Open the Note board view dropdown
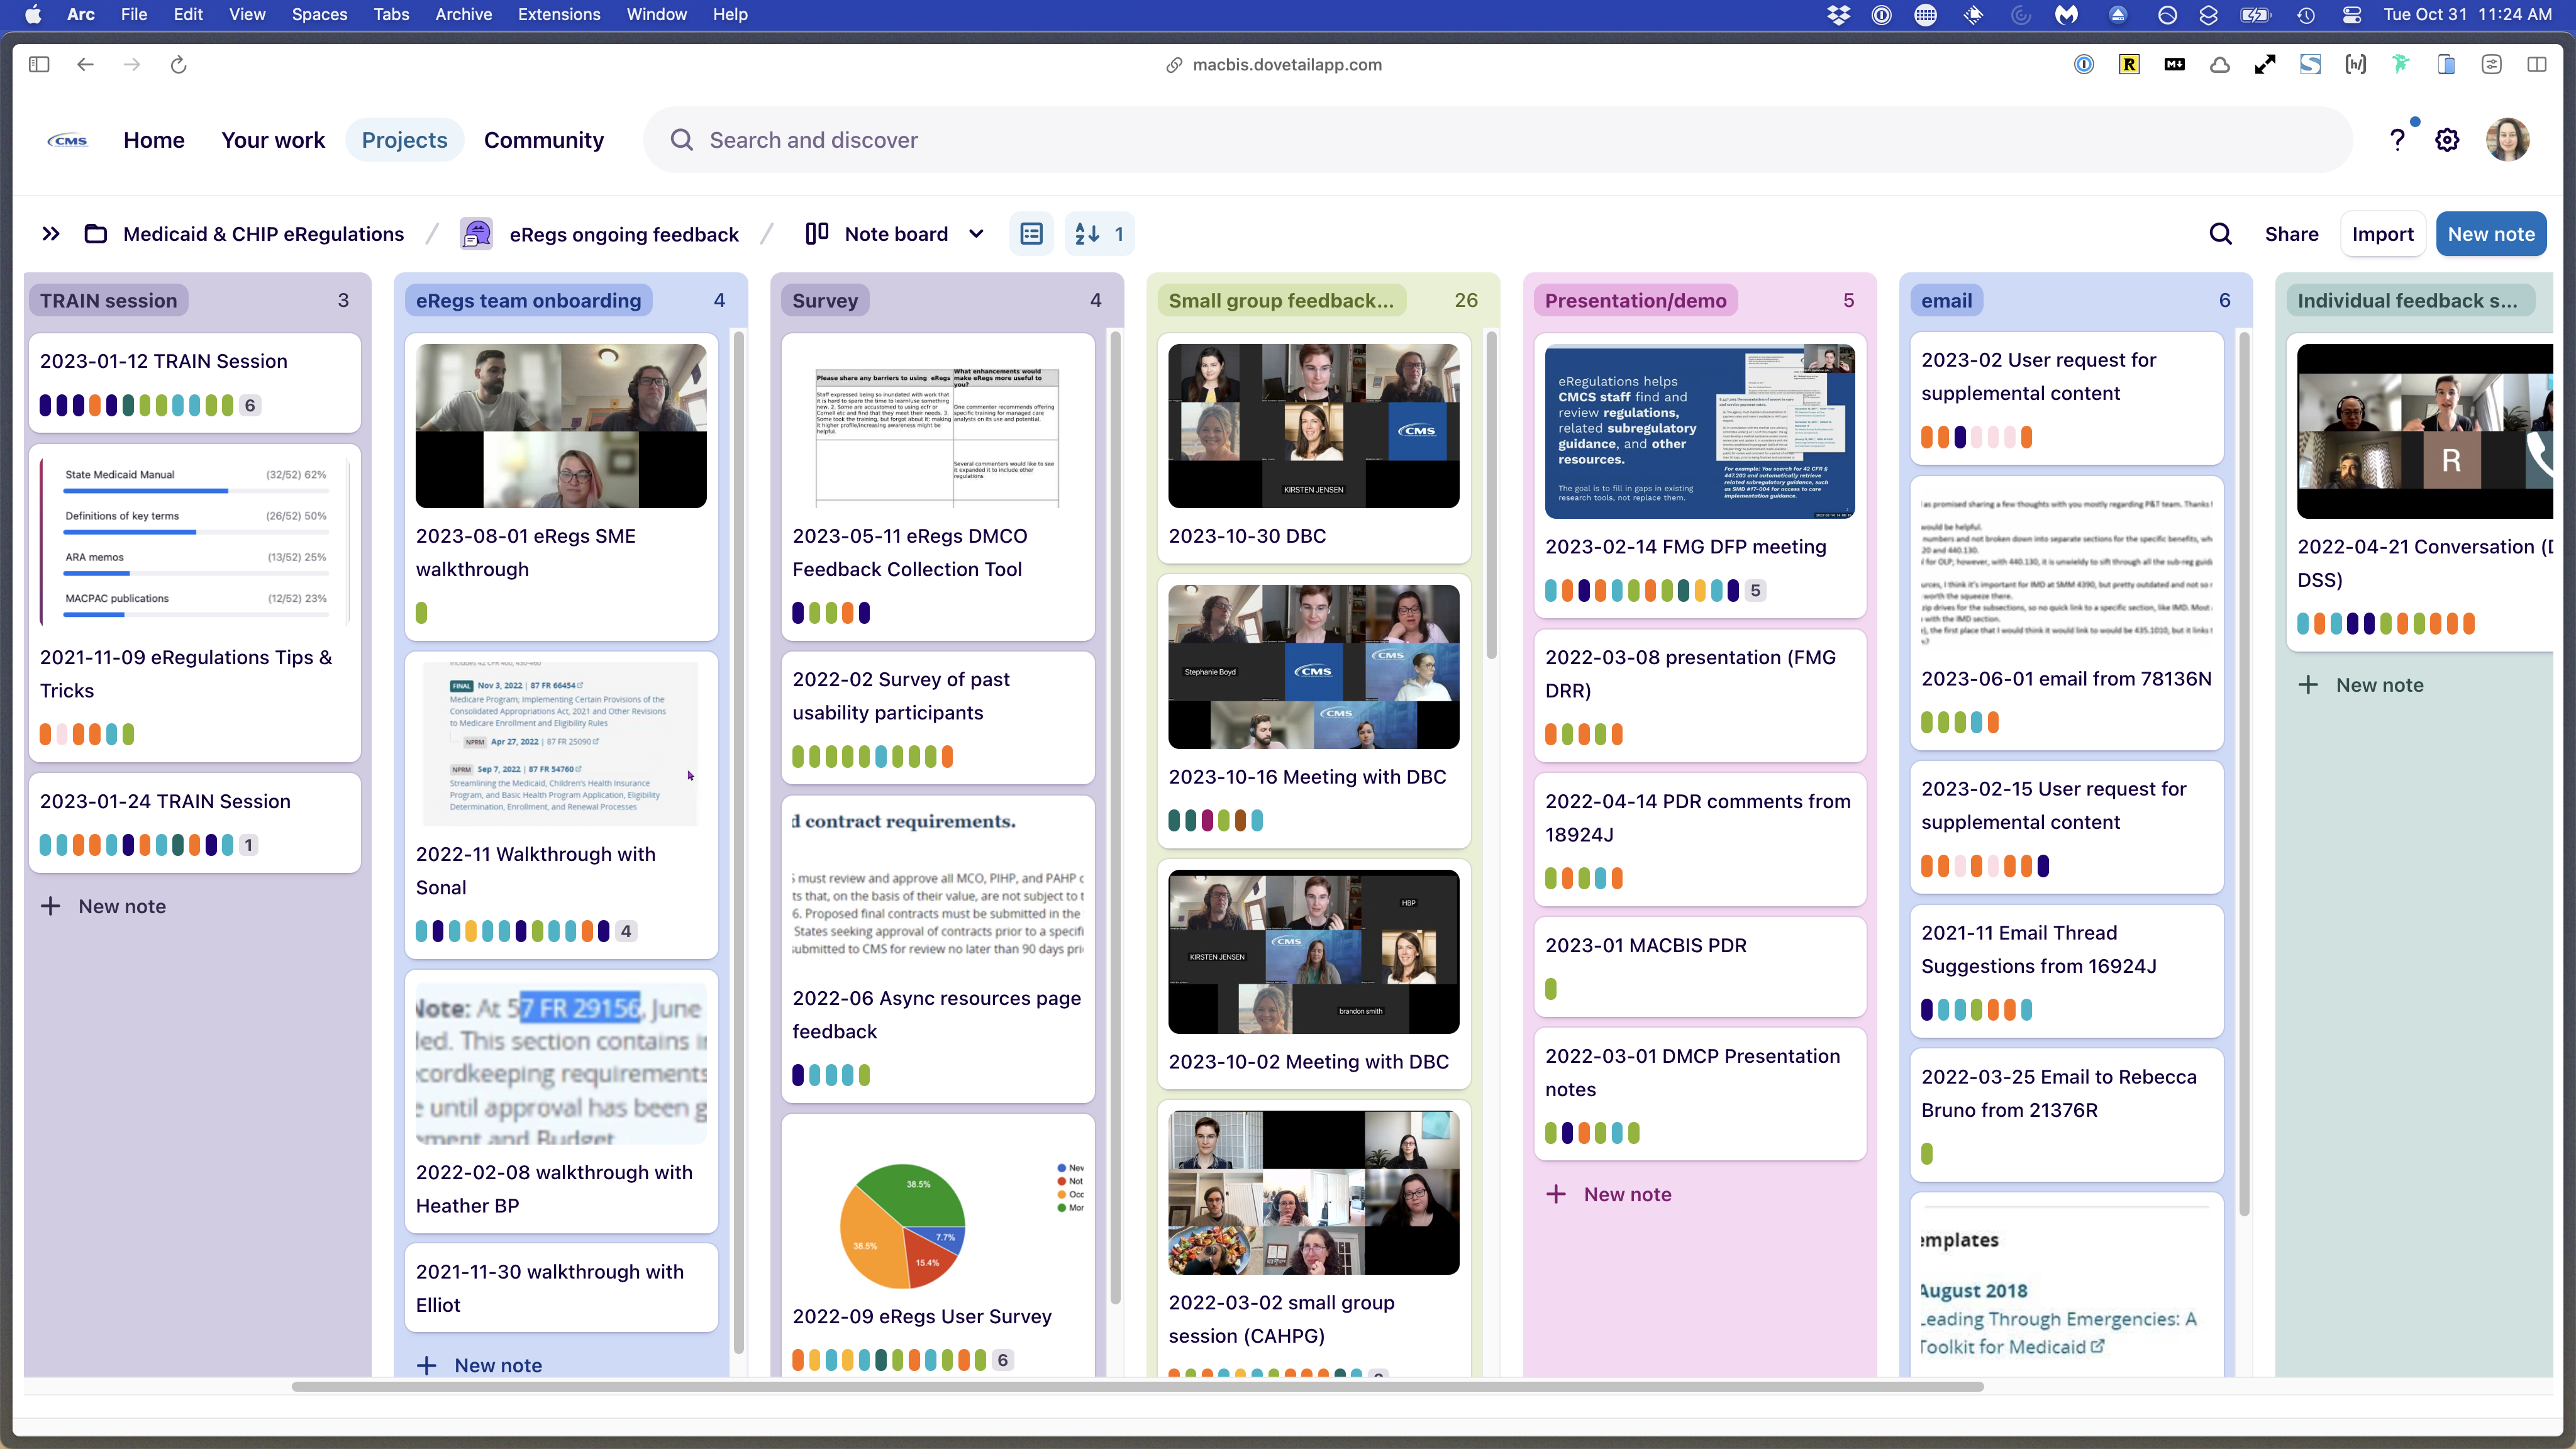Image resolution: width=2576 pixels, height=1449 pixels. pyautogui.click(x=895, y=234)
